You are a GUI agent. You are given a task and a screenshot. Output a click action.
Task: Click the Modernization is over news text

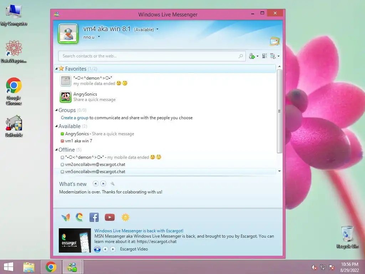110,192
